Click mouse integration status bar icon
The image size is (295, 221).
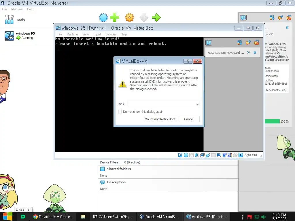pyautogui.click(x=235, y=155)
